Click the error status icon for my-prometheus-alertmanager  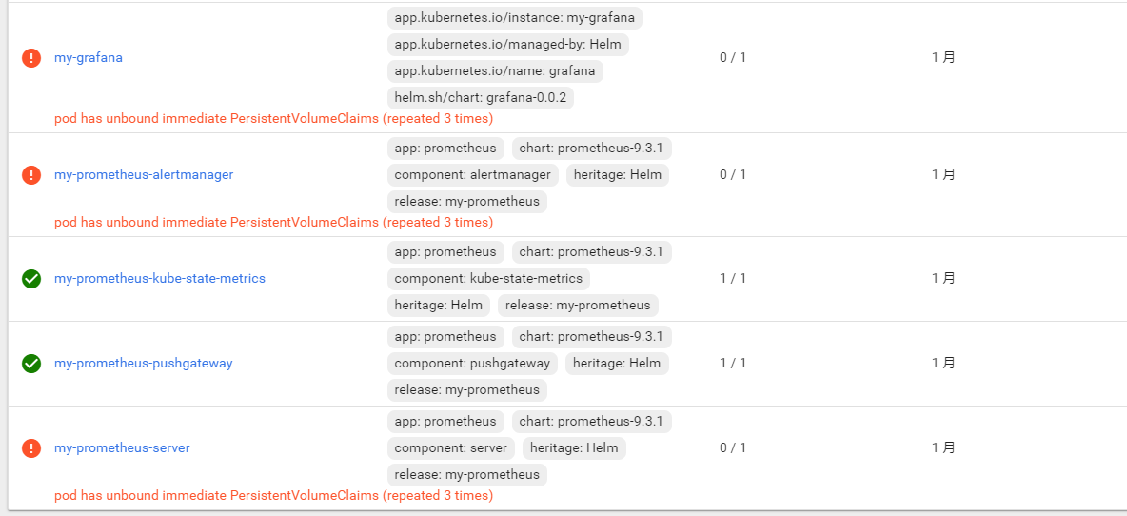(x=30, y=174)
